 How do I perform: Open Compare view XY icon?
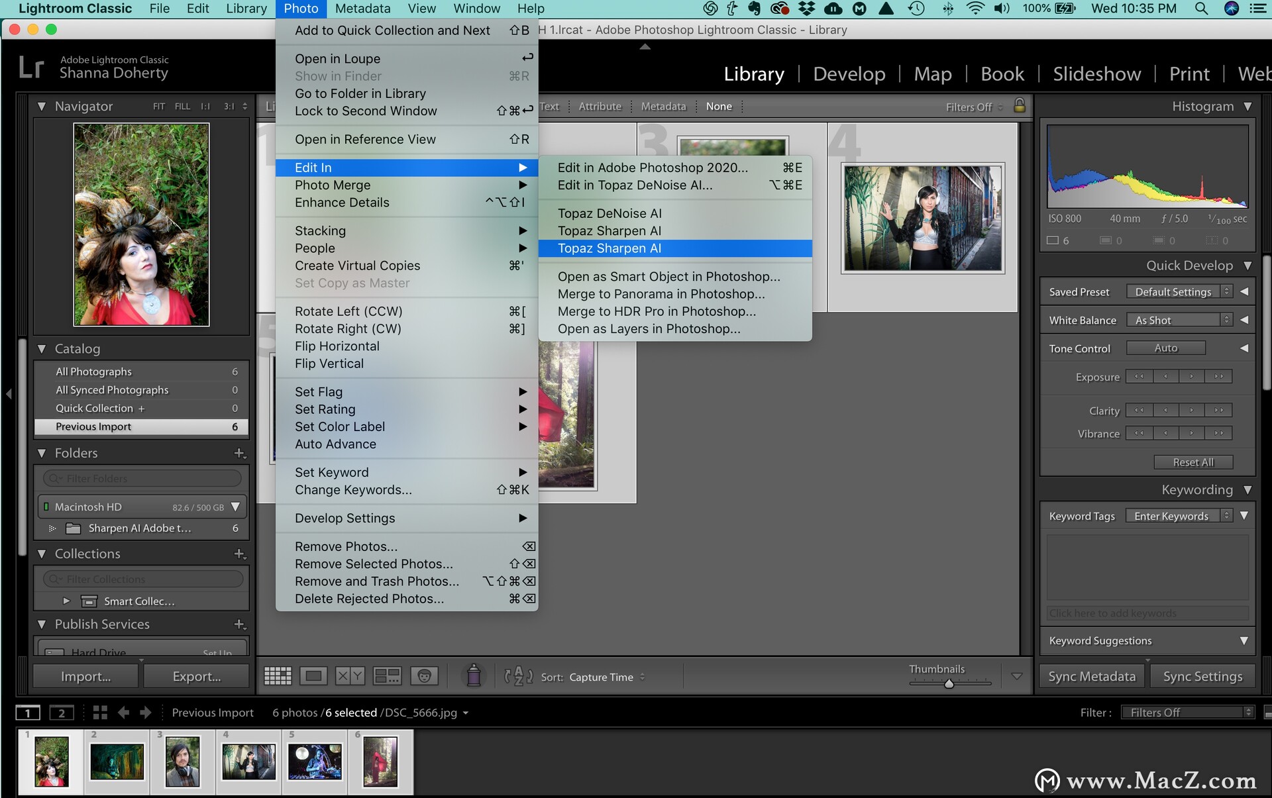tap(350, 676)
